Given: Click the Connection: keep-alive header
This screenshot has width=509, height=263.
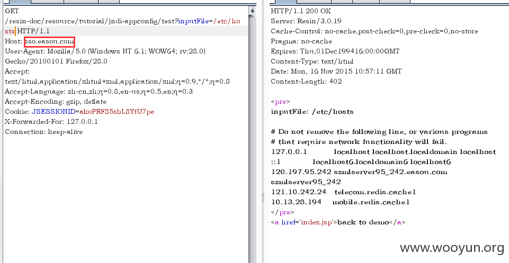Looking at the screenshot, I should point(44,132).
